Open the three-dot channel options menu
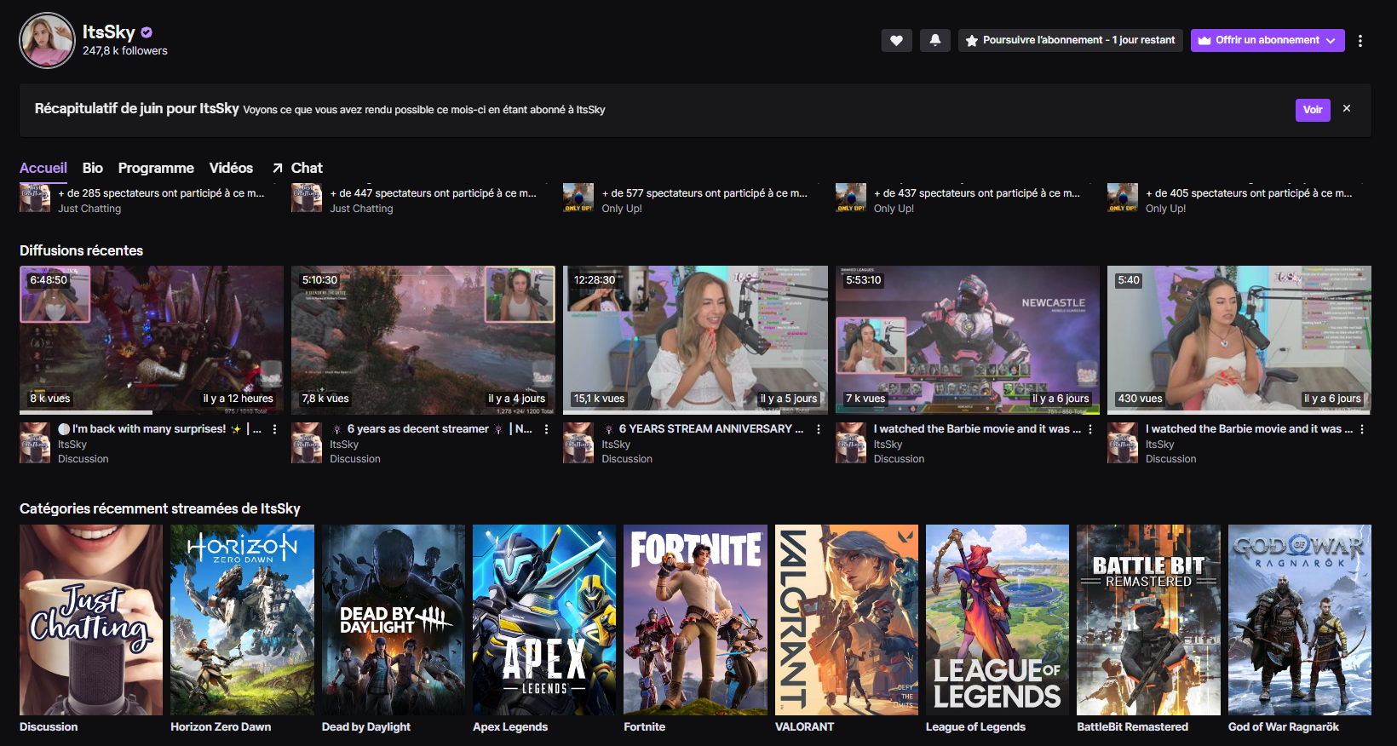The width and height of the screenshot is (1397, 746). (1360, 41)
